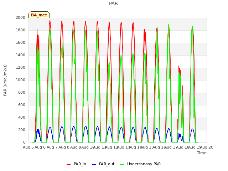The image size is (228, 171).
Task: Click the blue PAR_out legend color marker
Action: [x=94, y=165]
